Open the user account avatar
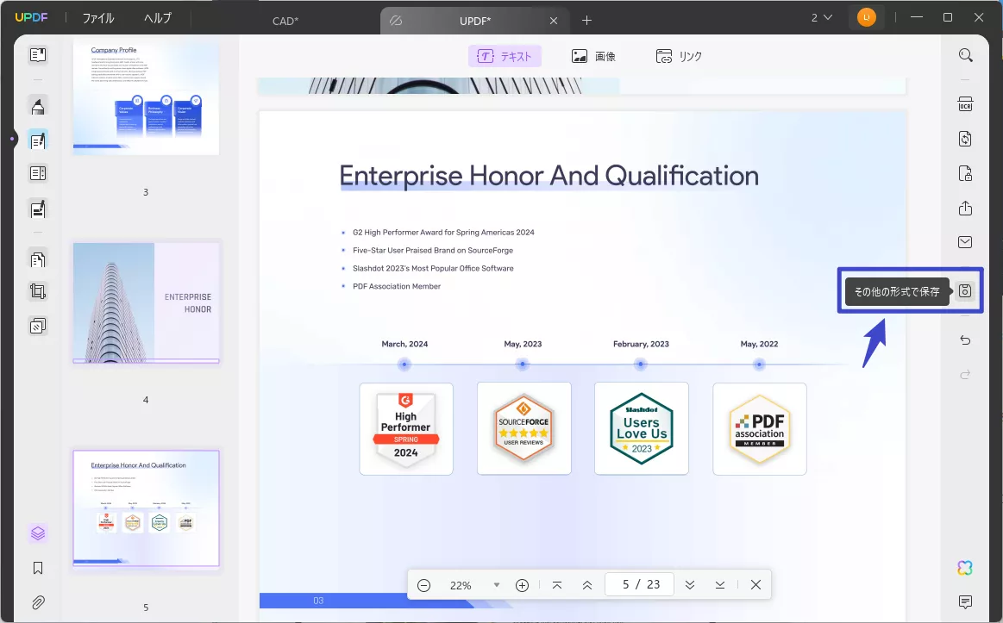The width and height of the screenshot is (1003, 623). point(866,18)
